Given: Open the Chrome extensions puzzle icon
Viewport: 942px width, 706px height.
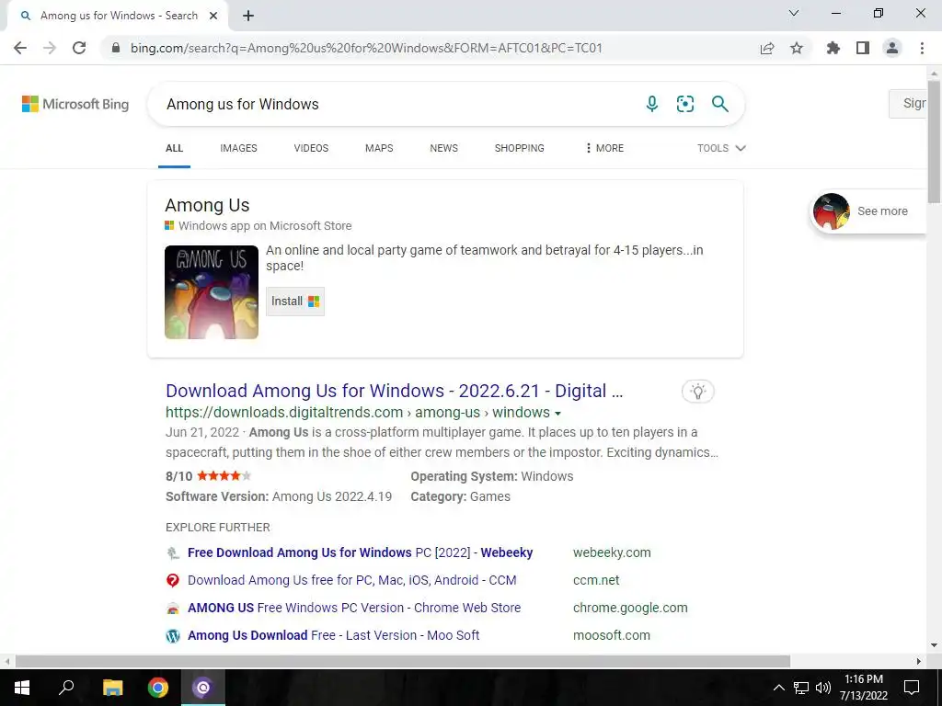Looking at the screenshot, I should point(833,48).
